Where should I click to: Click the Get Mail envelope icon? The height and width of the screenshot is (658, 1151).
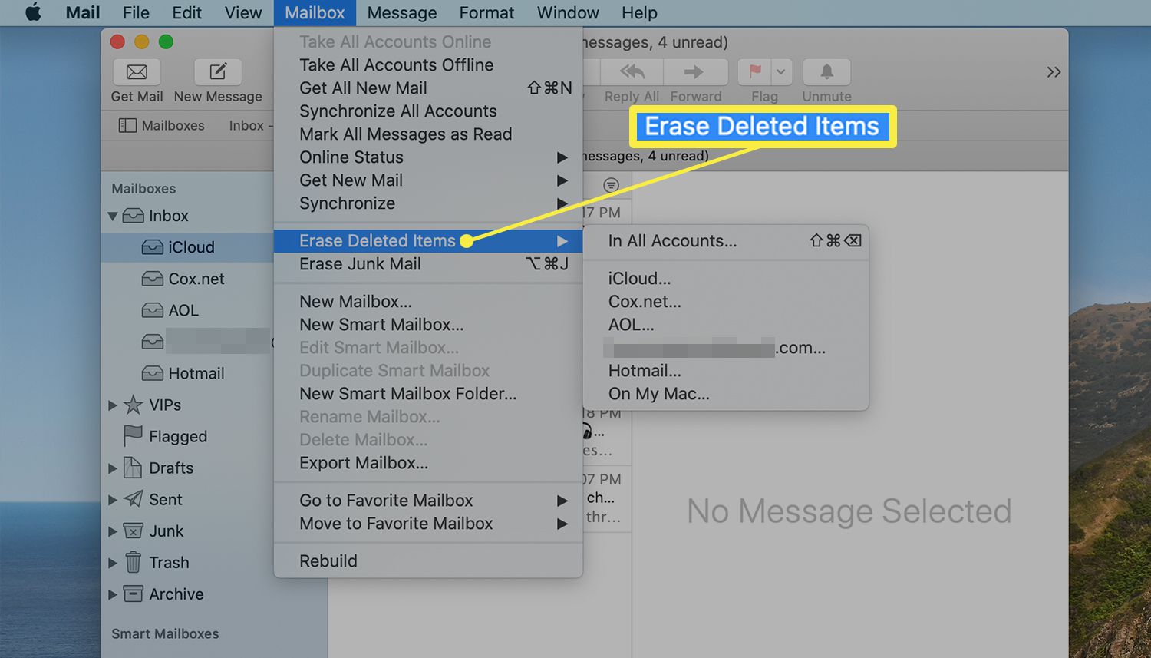click(137, 72)
